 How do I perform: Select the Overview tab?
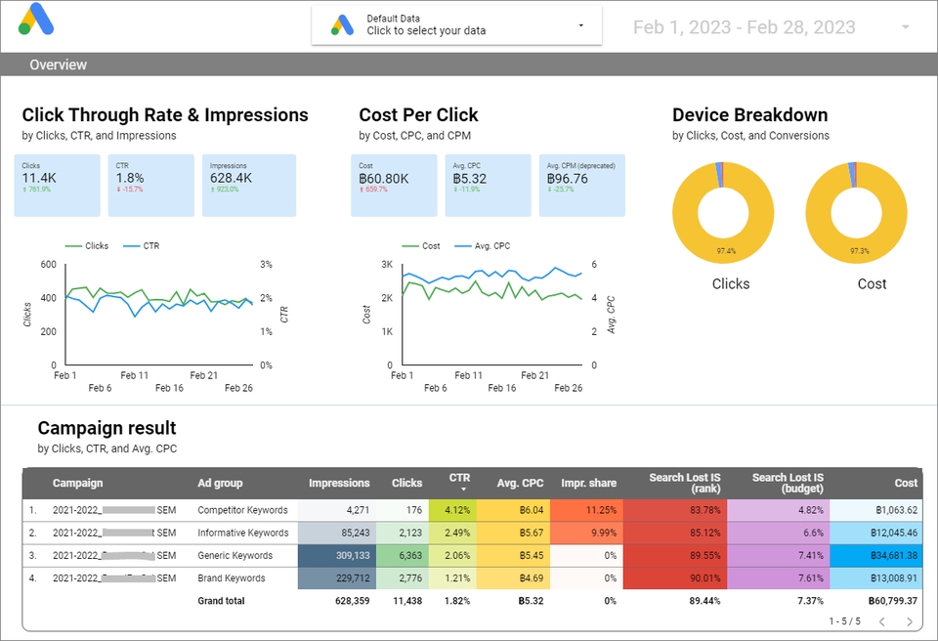tap(58, 64)
